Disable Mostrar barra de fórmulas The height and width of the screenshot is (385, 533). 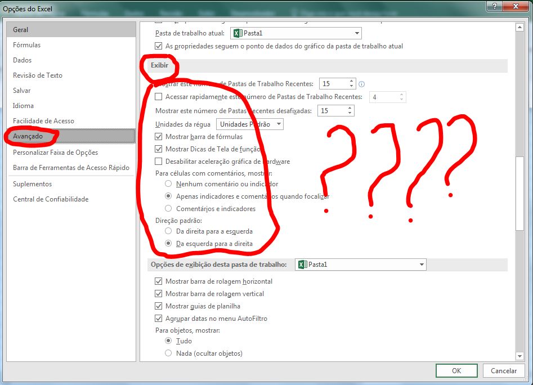[158, 136]
